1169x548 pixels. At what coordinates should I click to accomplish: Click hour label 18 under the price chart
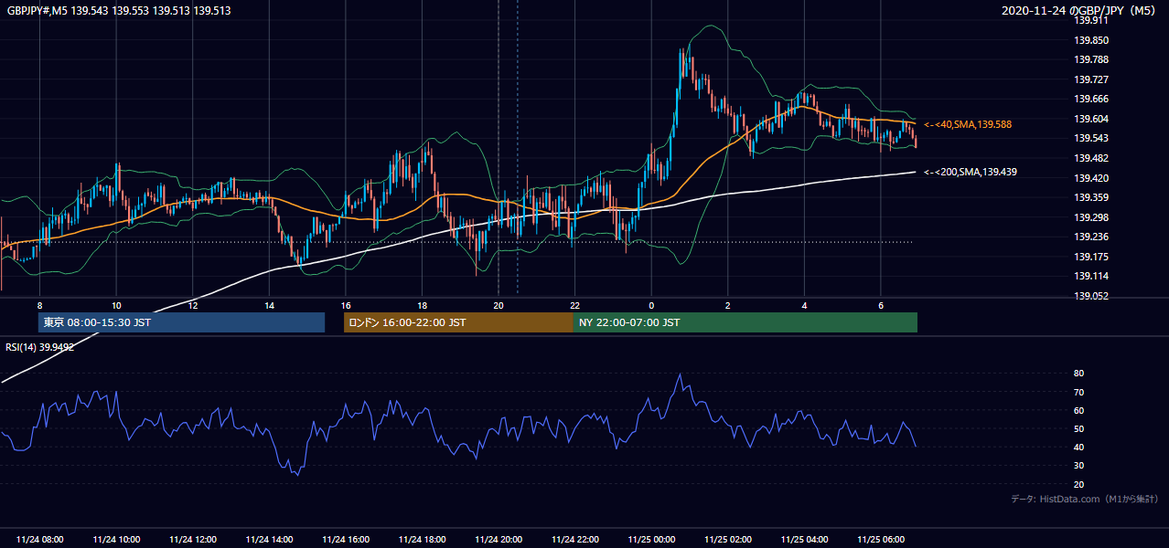click(x=422, y=305)
